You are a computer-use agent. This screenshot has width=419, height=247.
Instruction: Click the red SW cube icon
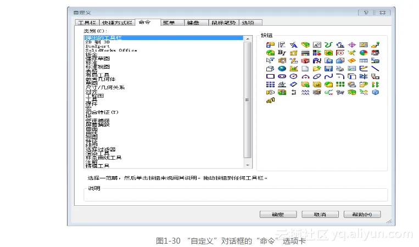click(x=305, y=60)
